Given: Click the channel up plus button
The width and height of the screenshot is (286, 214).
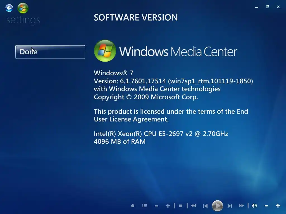Looking at the screenshot, I should pos(168,206).
